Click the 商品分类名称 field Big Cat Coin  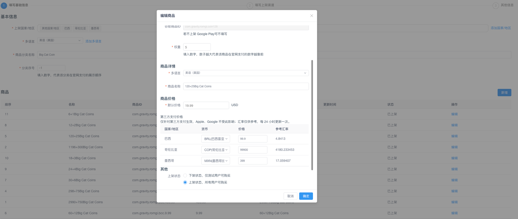coord(274,55)
